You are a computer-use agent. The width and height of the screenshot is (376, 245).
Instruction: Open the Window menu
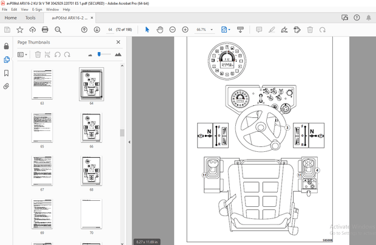click(52, 10)
